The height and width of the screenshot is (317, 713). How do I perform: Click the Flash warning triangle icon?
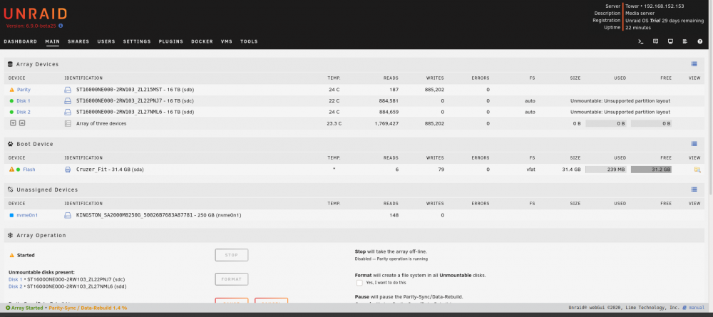(12, 170)
